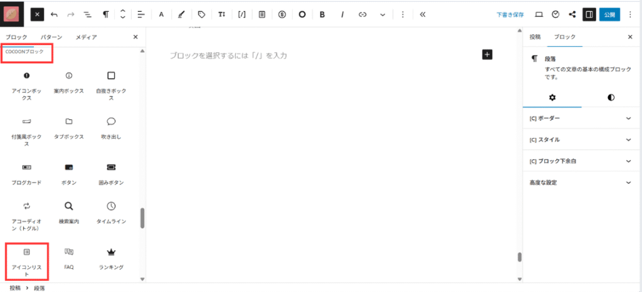Viewport: 642px width, 292px height.
Task: Open the preview laptop icon
Action: tap(539, 14)
